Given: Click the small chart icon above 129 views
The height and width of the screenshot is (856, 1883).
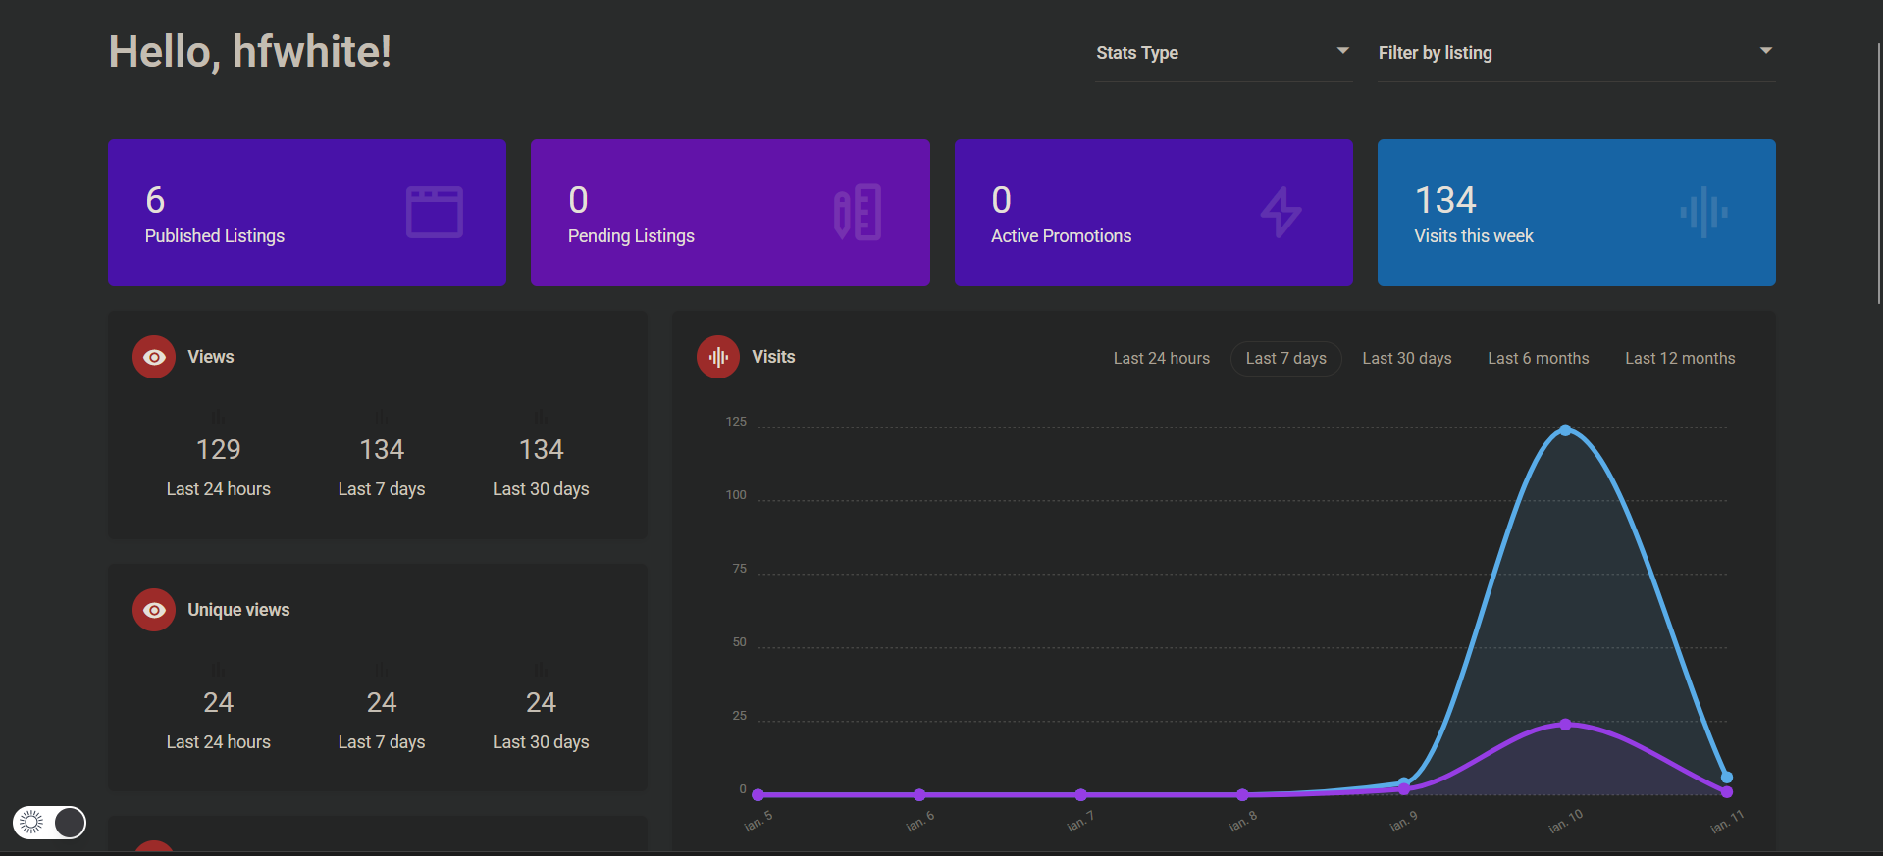Looking at the screenshot, I should pyautogui.click(x=218, y=418).
